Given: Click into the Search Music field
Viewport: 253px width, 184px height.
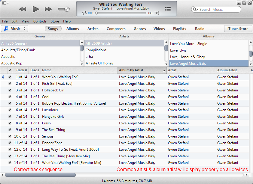Looking at the screenshot, I should (x=216, y=9).
